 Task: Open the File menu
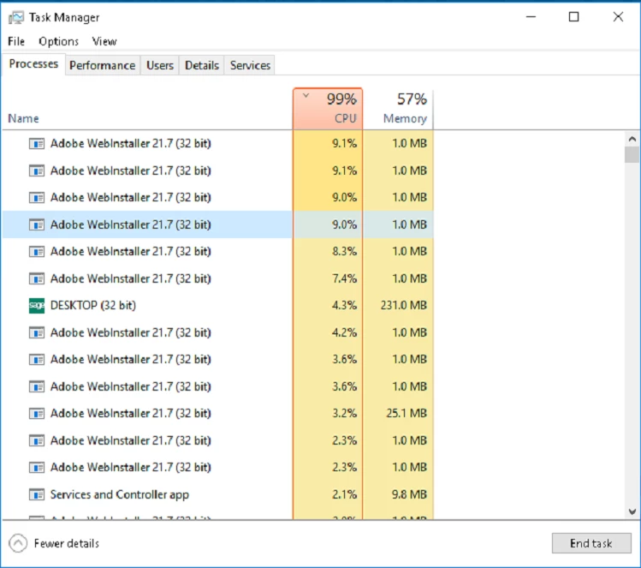pyautogui.click(x=16, y=41)
